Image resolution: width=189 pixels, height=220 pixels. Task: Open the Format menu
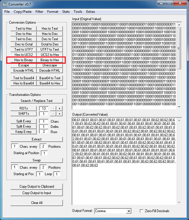[52, 12]
